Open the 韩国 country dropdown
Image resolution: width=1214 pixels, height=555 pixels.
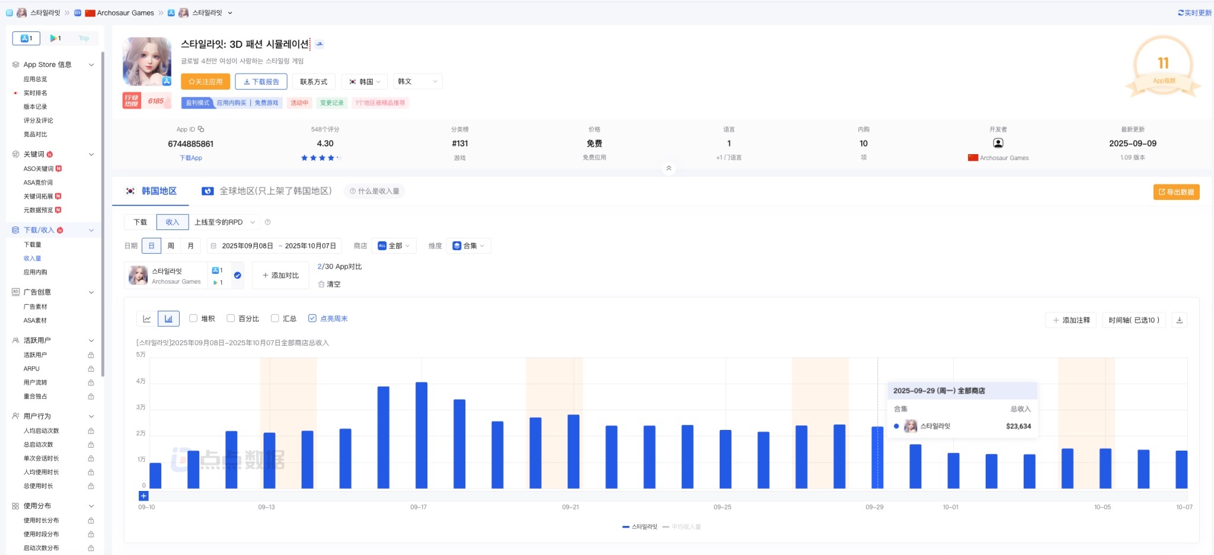[365, 82]
